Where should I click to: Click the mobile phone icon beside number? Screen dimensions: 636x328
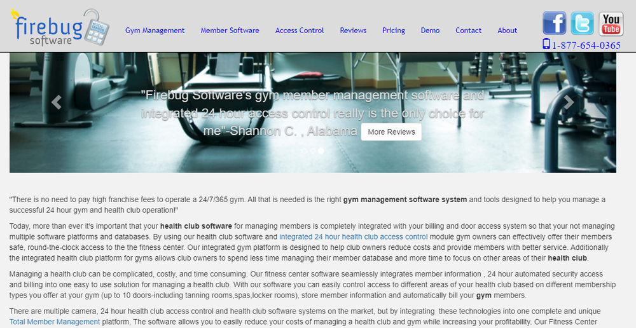tap(546, 44)
